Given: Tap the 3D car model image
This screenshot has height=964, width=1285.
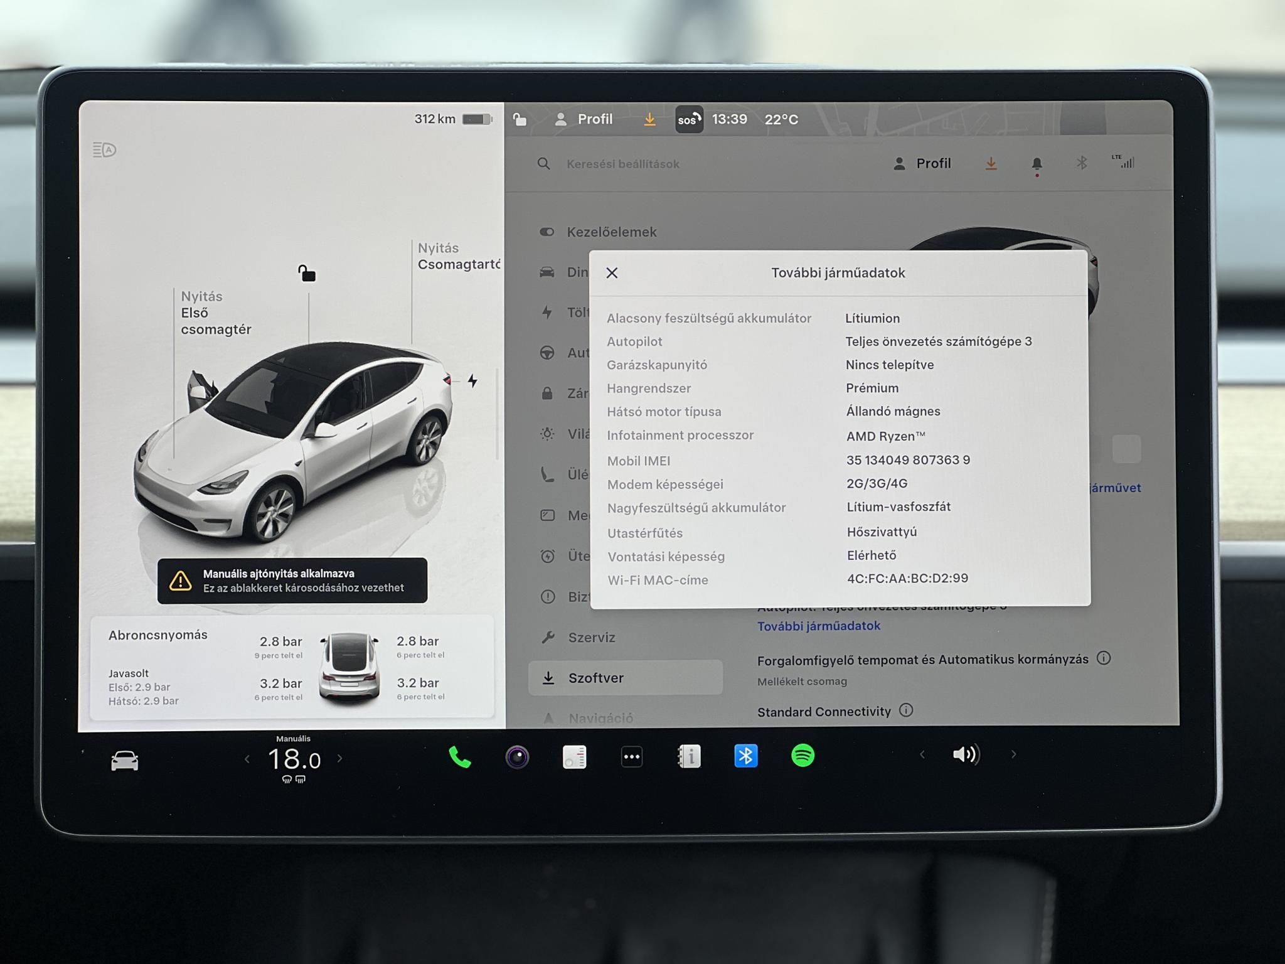Looking at the screenshot, I should click(294, 442).
